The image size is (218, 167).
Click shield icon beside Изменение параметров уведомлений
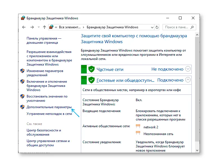click(x=22, y=71)
